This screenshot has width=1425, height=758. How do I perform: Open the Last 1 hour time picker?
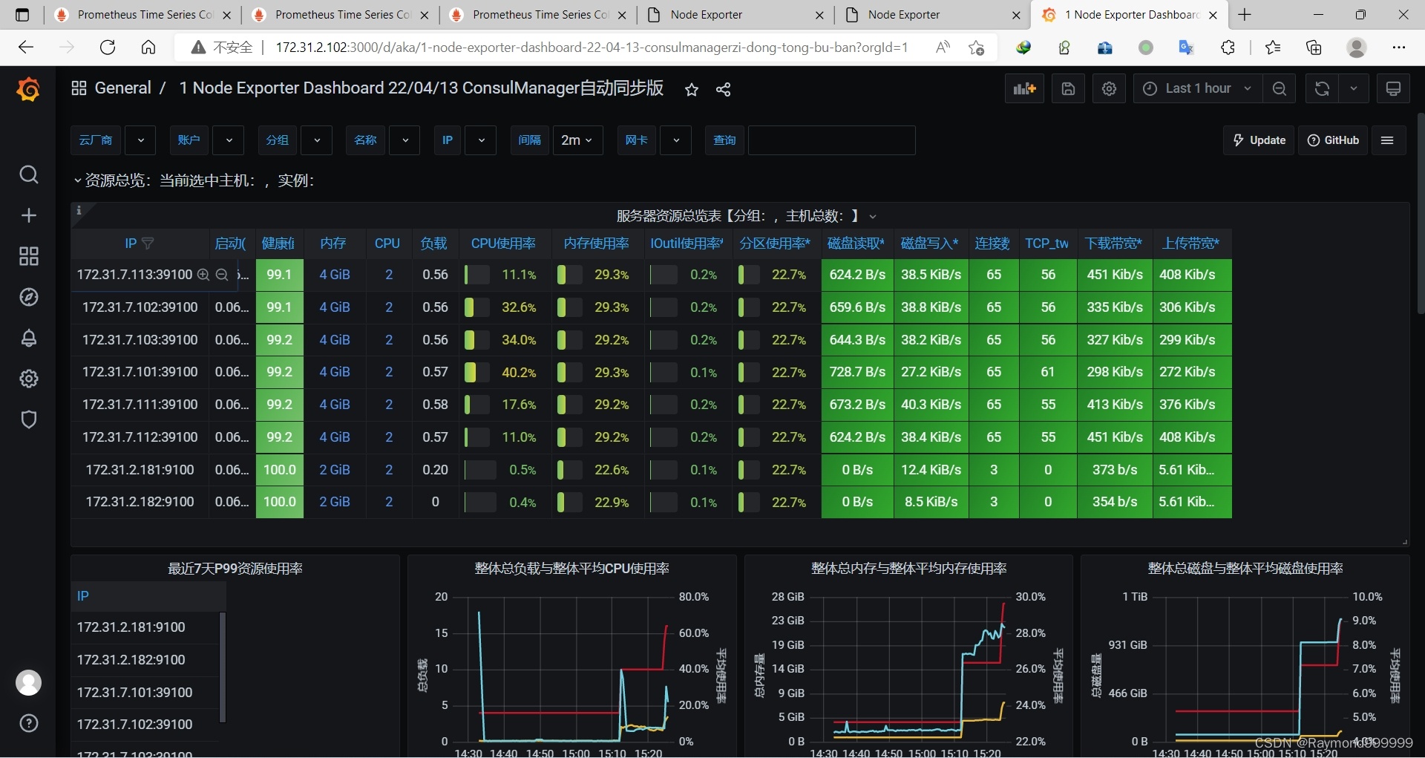point(1196,89)
